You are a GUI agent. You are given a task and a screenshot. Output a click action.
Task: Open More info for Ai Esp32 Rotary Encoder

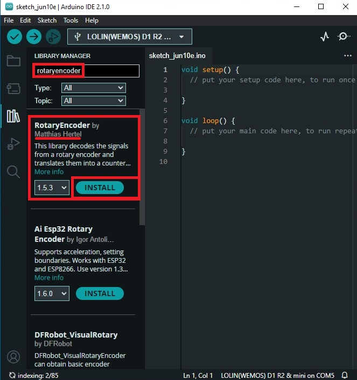(x=49, y=278)
